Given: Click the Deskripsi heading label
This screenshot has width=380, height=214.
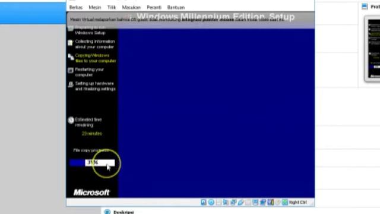Looking at the screenshot, I should tap(123, 212).
